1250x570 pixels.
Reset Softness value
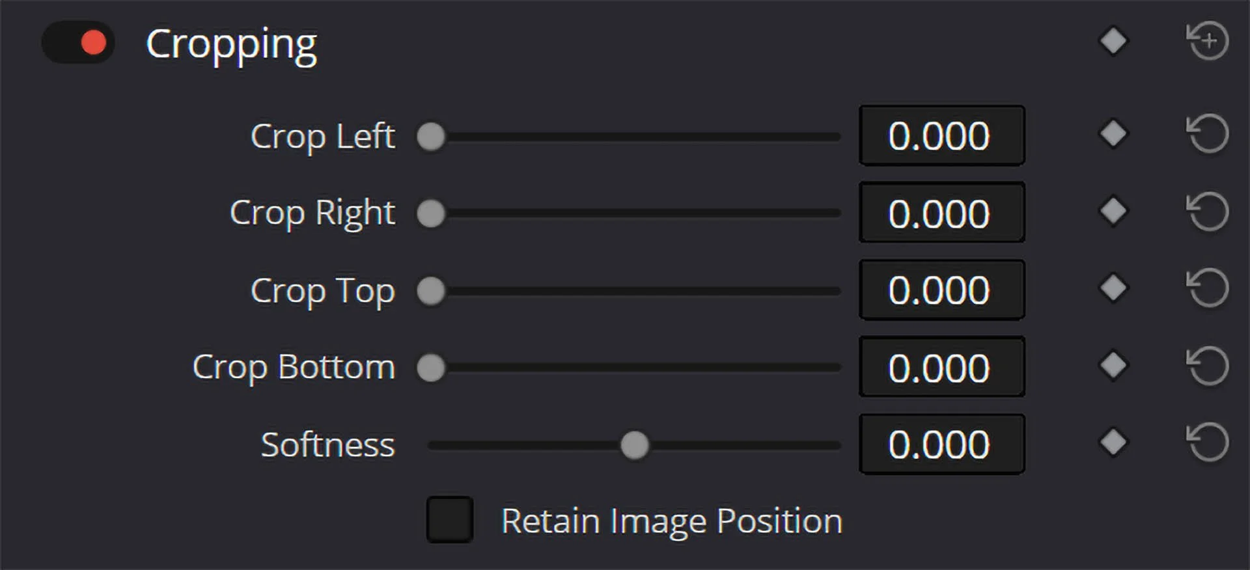point(1208,442)
